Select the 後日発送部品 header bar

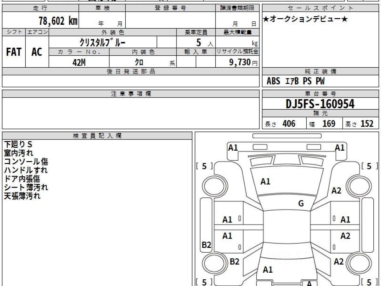130,71
